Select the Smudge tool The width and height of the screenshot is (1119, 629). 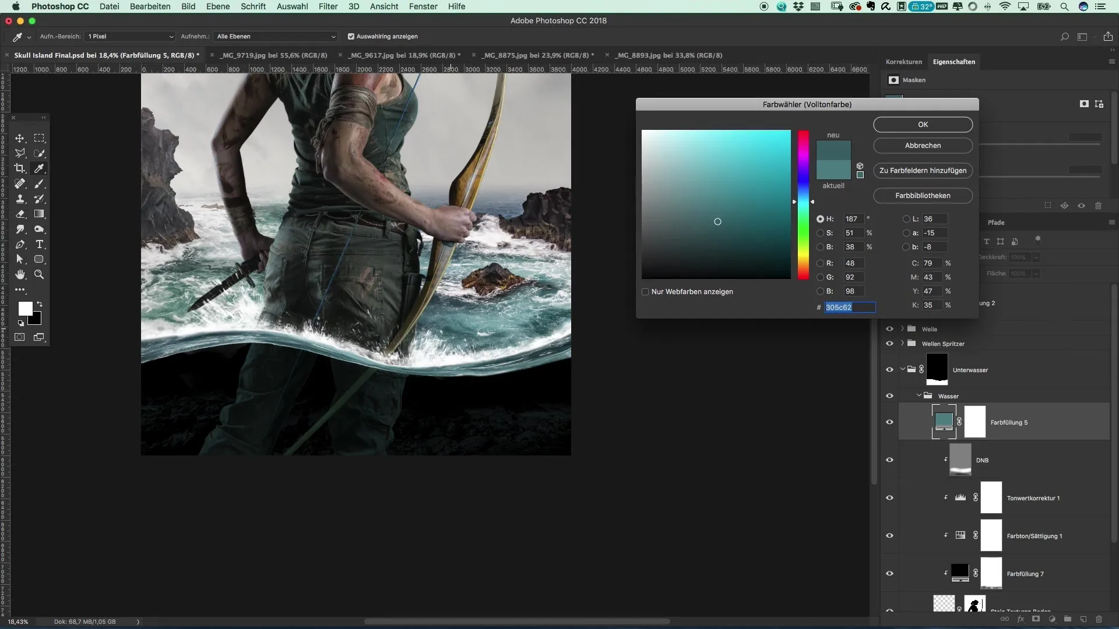click(x=20, y=229)
